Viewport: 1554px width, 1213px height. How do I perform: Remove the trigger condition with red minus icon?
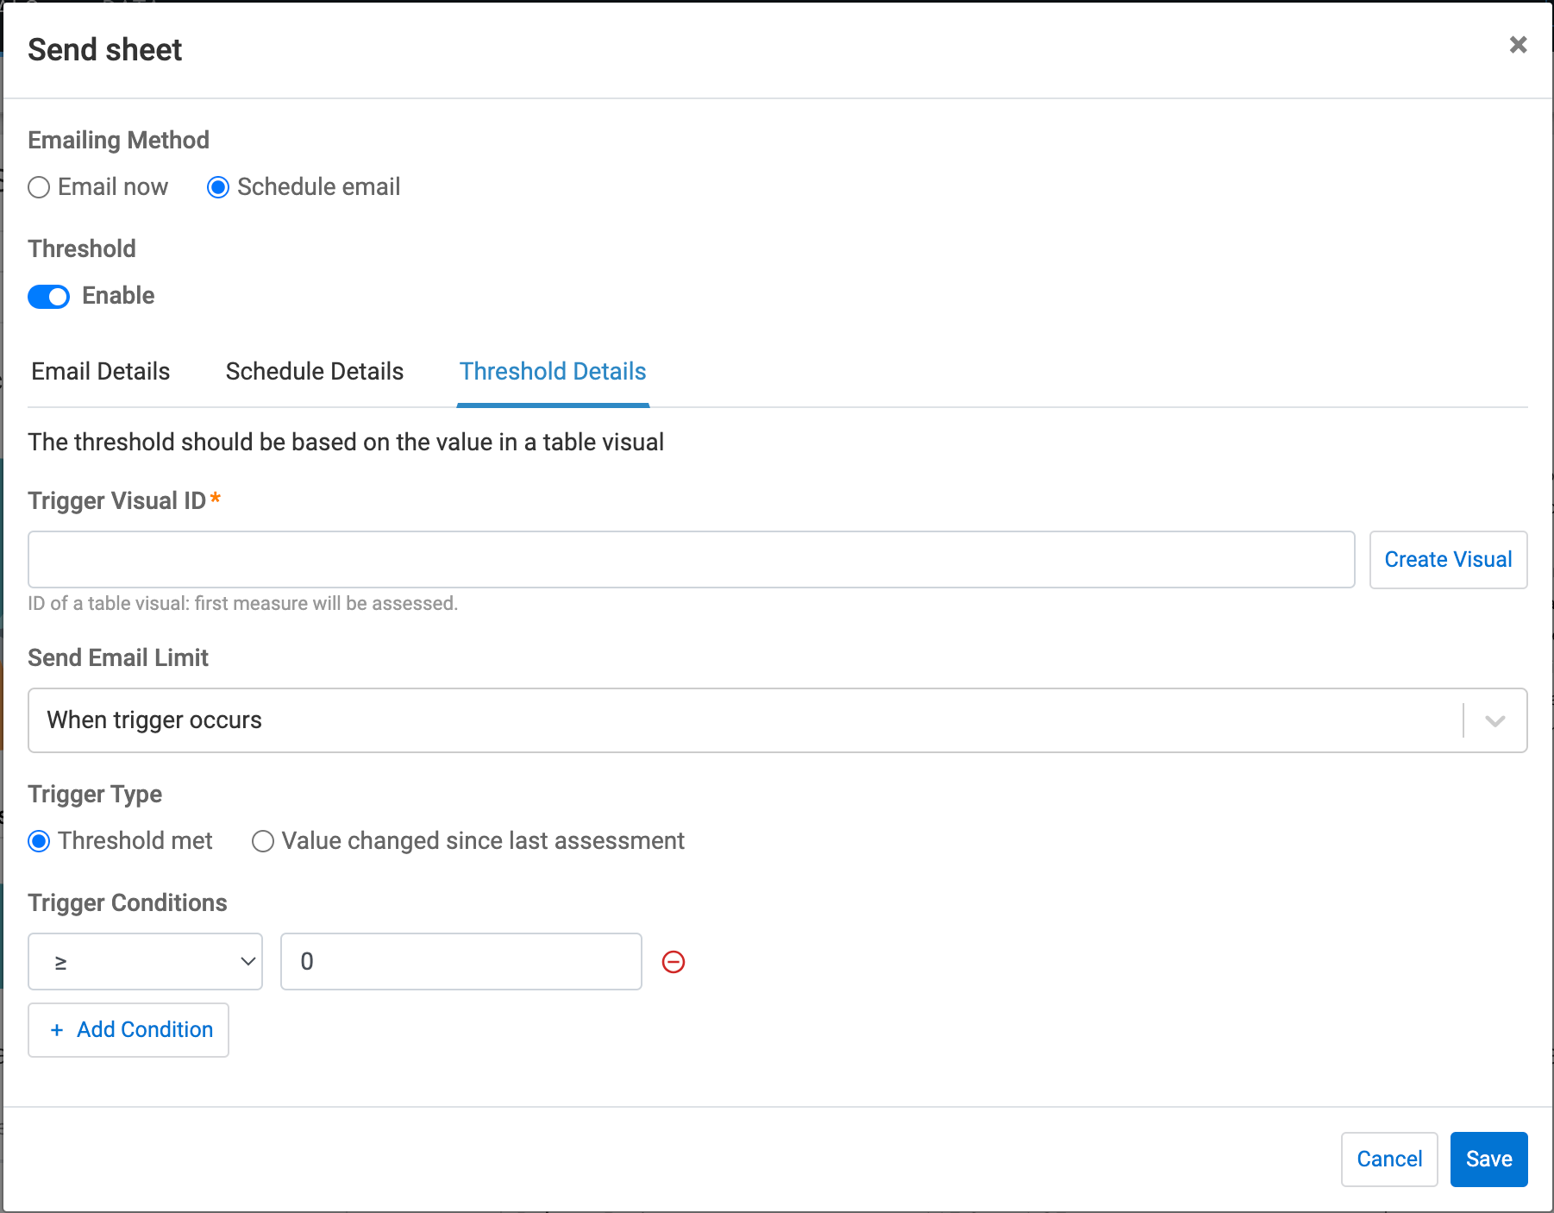(x=674, y=962)
